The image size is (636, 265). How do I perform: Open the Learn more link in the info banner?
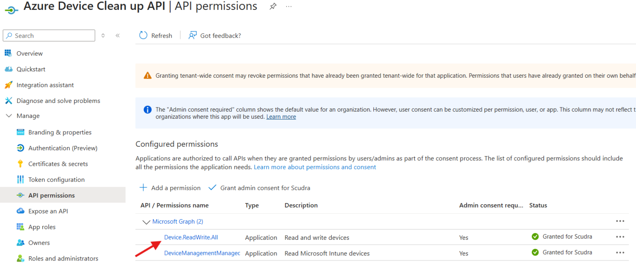pyautogui.click(x=281, y=117)
